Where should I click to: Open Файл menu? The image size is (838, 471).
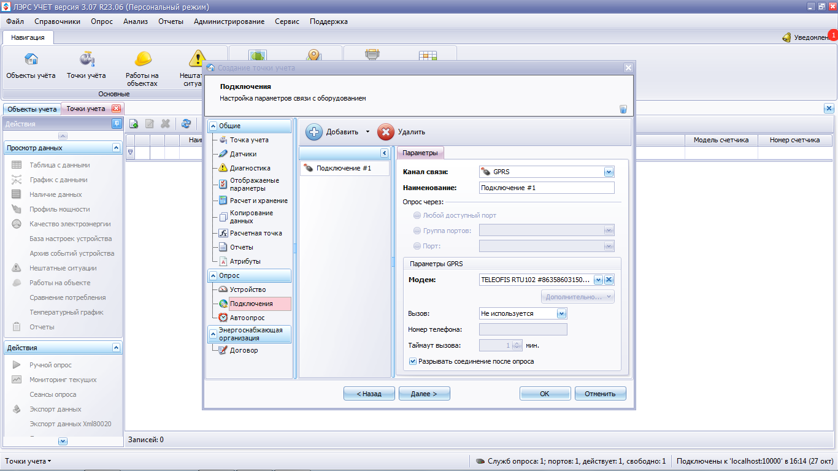(15, 21)
